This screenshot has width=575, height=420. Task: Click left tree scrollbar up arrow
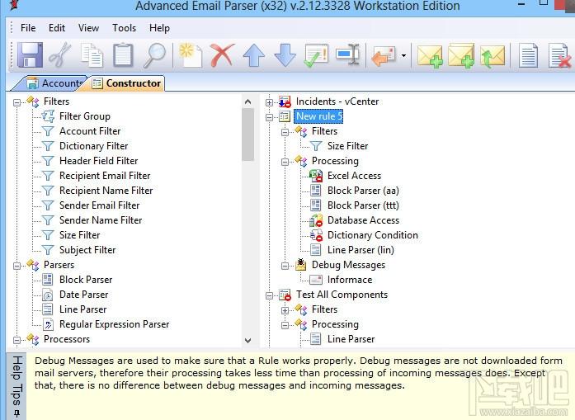pos(247,101)
